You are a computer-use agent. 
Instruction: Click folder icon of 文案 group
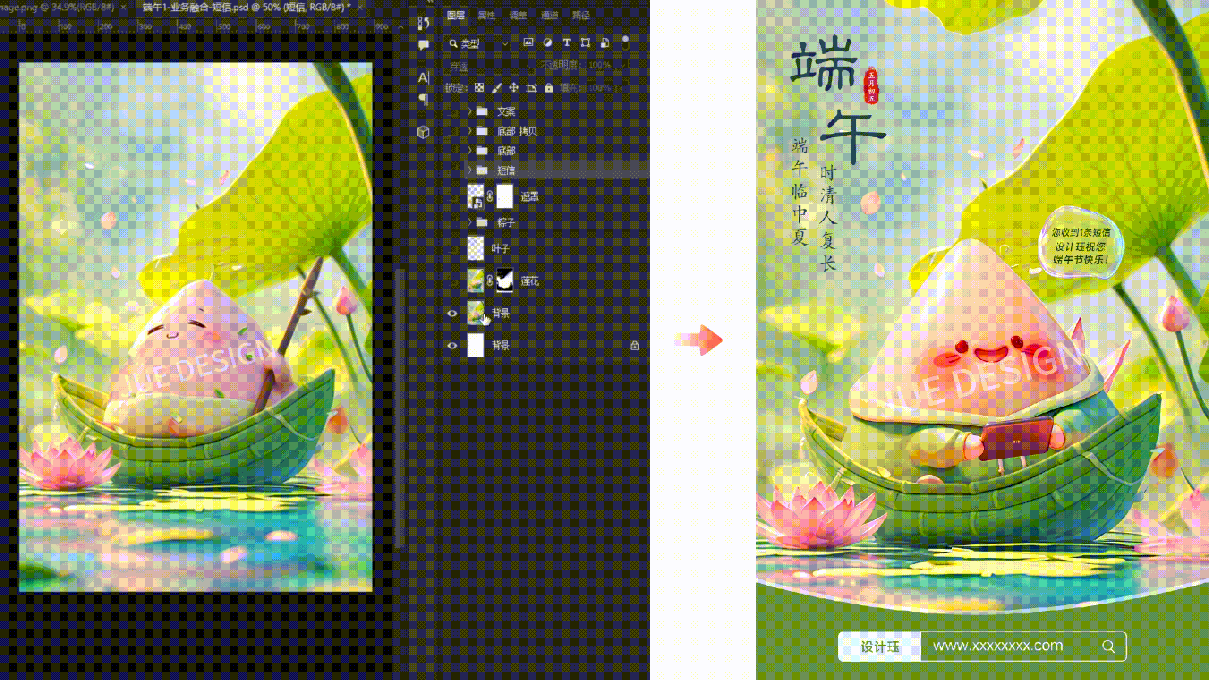pyautogui.click(x=482, y=111)
